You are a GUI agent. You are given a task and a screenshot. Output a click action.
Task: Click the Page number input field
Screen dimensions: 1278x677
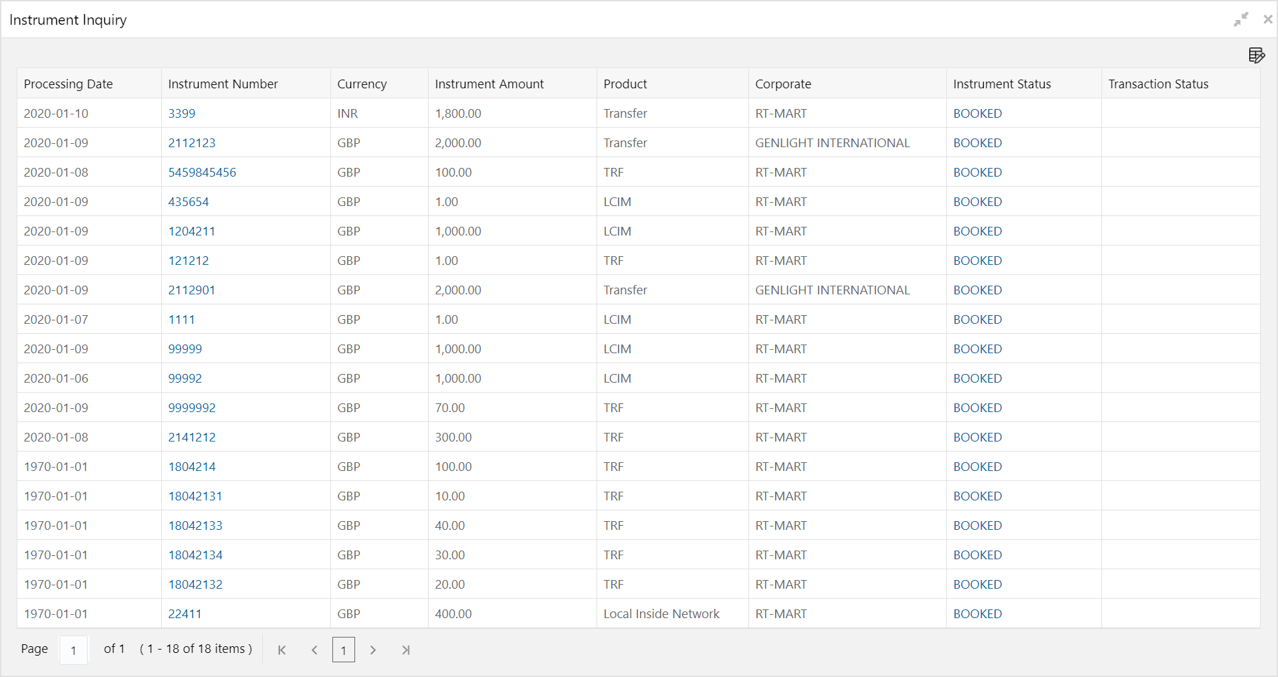[x=74, y=650]
